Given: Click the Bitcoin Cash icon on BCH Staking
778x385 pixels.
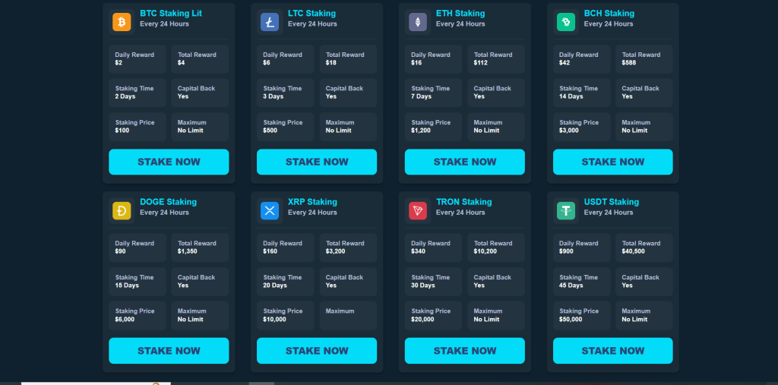Looking at the screenshot, I should coord(566,22).
